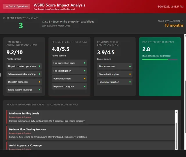
Task: Click Minimum Staffing potential gain text
Action: click(20, 117)
